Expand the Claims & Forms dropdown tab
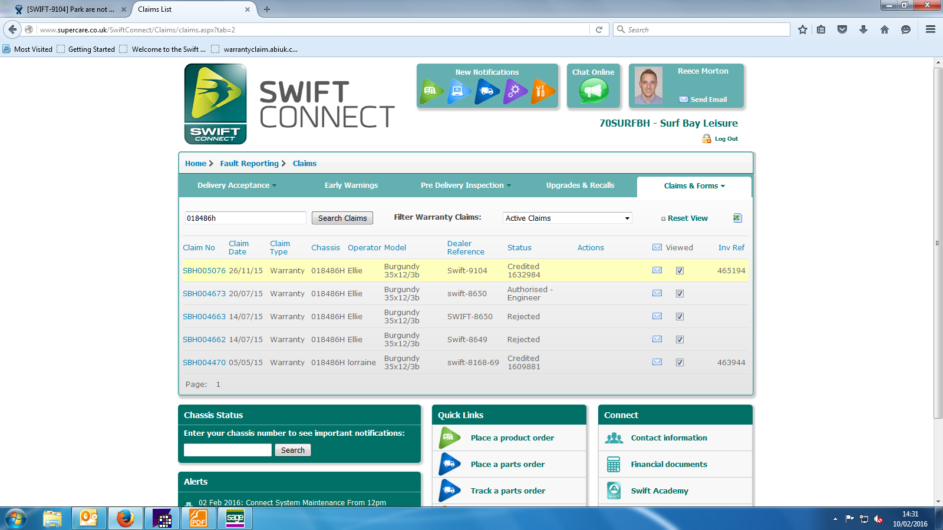This screenshot has width=943, height=530. pyautogui.click(x=694, y=186)
